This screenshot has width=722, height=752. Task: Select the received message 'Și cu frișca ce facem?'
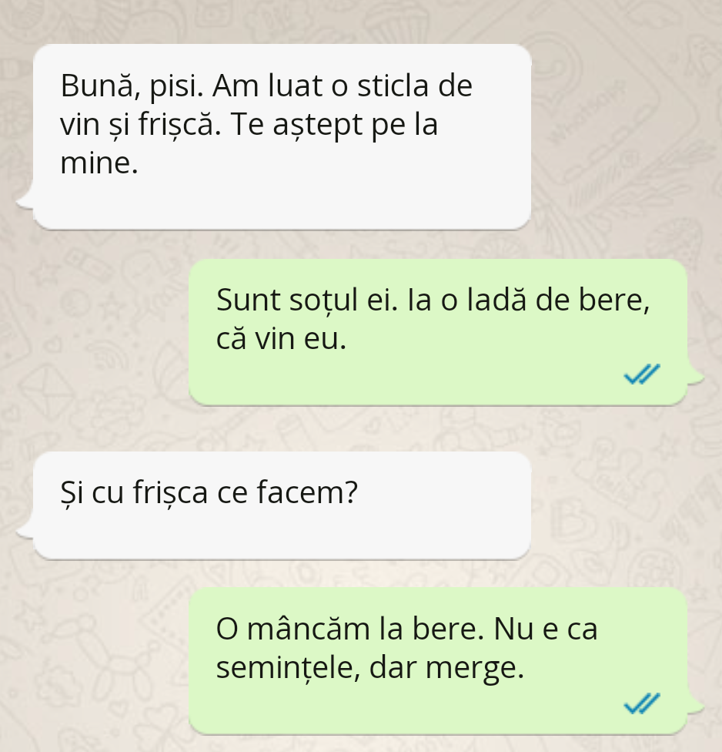(x=282, y=505)
